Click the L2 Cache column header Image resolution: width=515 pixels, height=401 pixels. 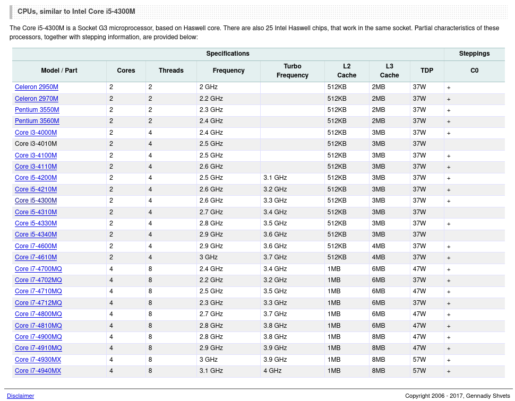347,71
